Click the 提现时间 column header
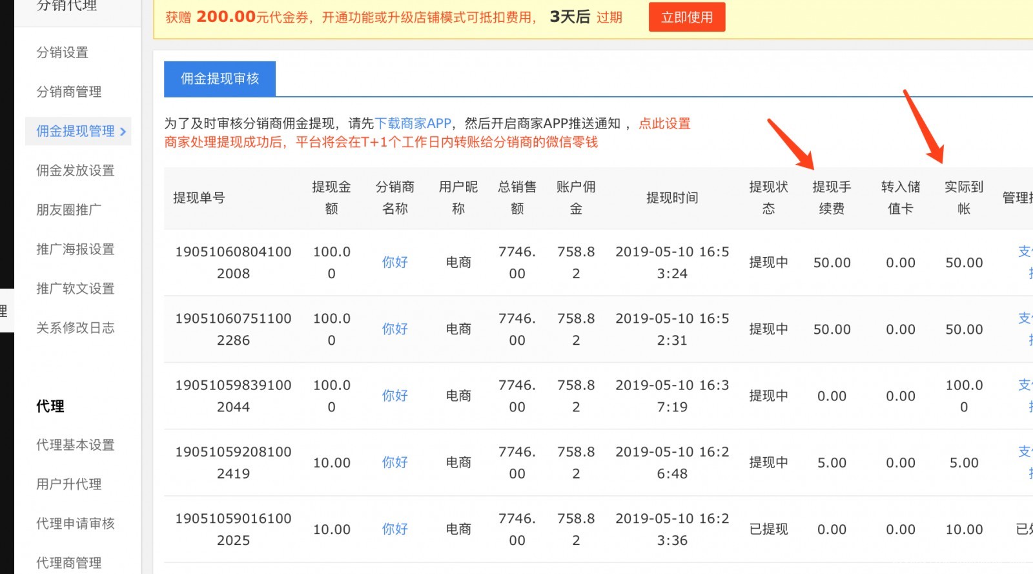 pyautogui.click(x=672, y=198)
